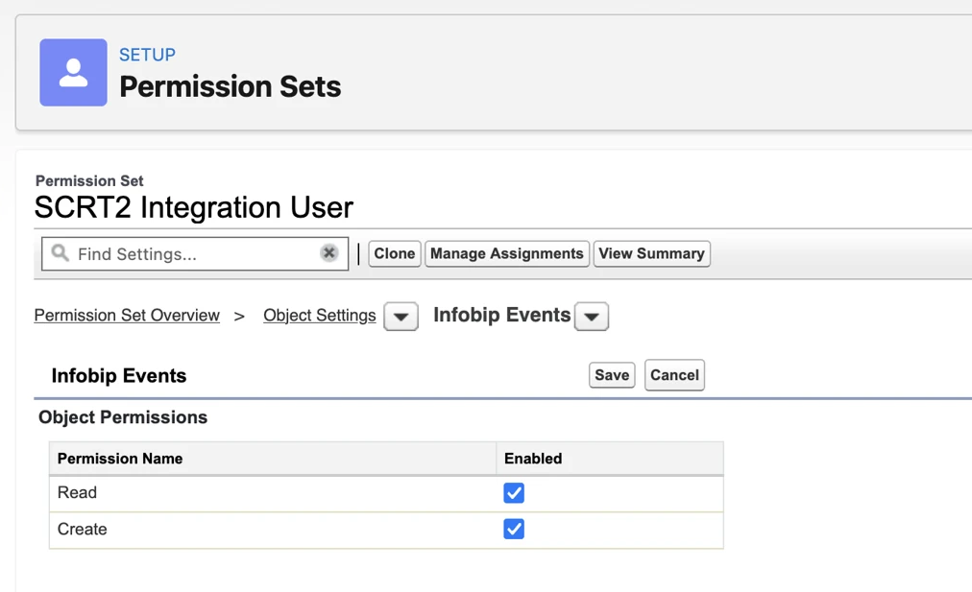Click the Object Permissions section heading
972x592 pixels.
pos(123,417)
